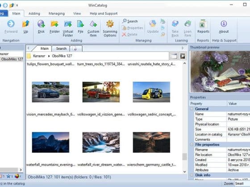250x187 pixels.
Task: Click the view mode icon beside the path bar
Action: [x=173, y=56]
